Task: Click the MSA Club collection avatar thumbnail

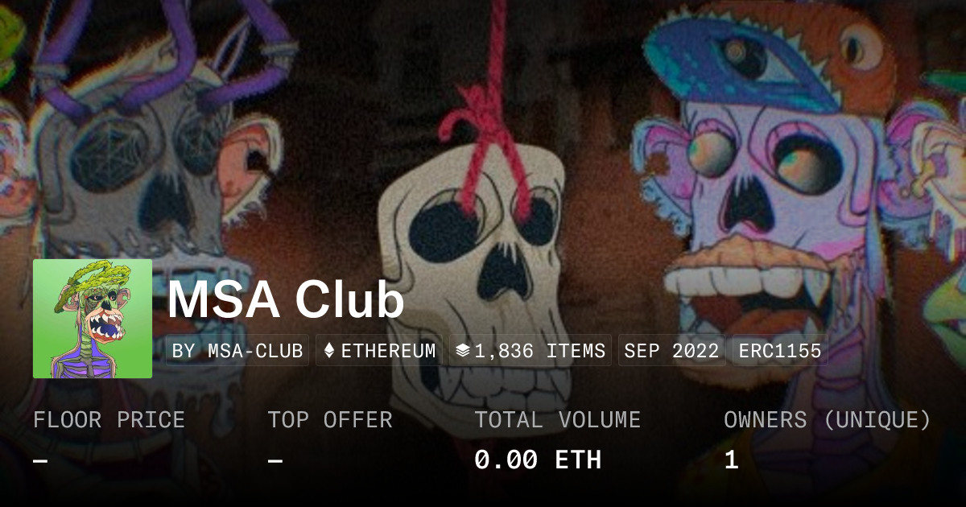Action: point(93,319)
